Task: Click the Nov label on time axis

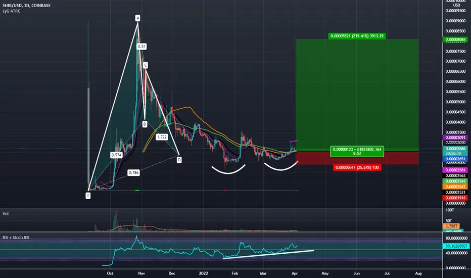Action: [x=142, y=273]
